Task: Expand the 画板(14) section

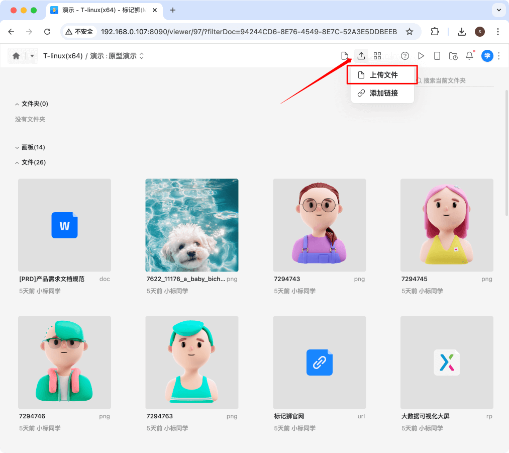Action: (17, 148)
